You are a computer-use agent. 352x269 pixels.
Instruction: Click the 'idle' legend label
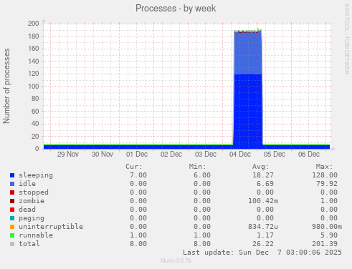coord(27,184)
